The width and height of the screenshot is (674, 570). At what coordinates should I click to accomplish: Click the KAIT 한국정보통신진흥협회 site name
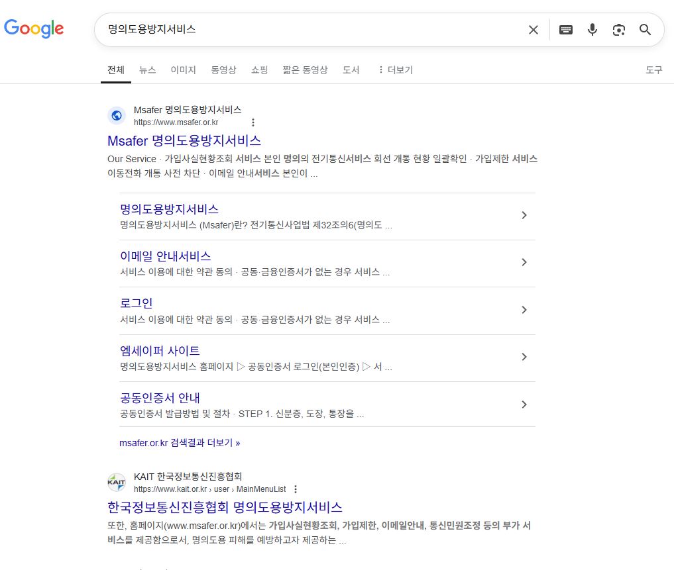(x=188, y=477)
